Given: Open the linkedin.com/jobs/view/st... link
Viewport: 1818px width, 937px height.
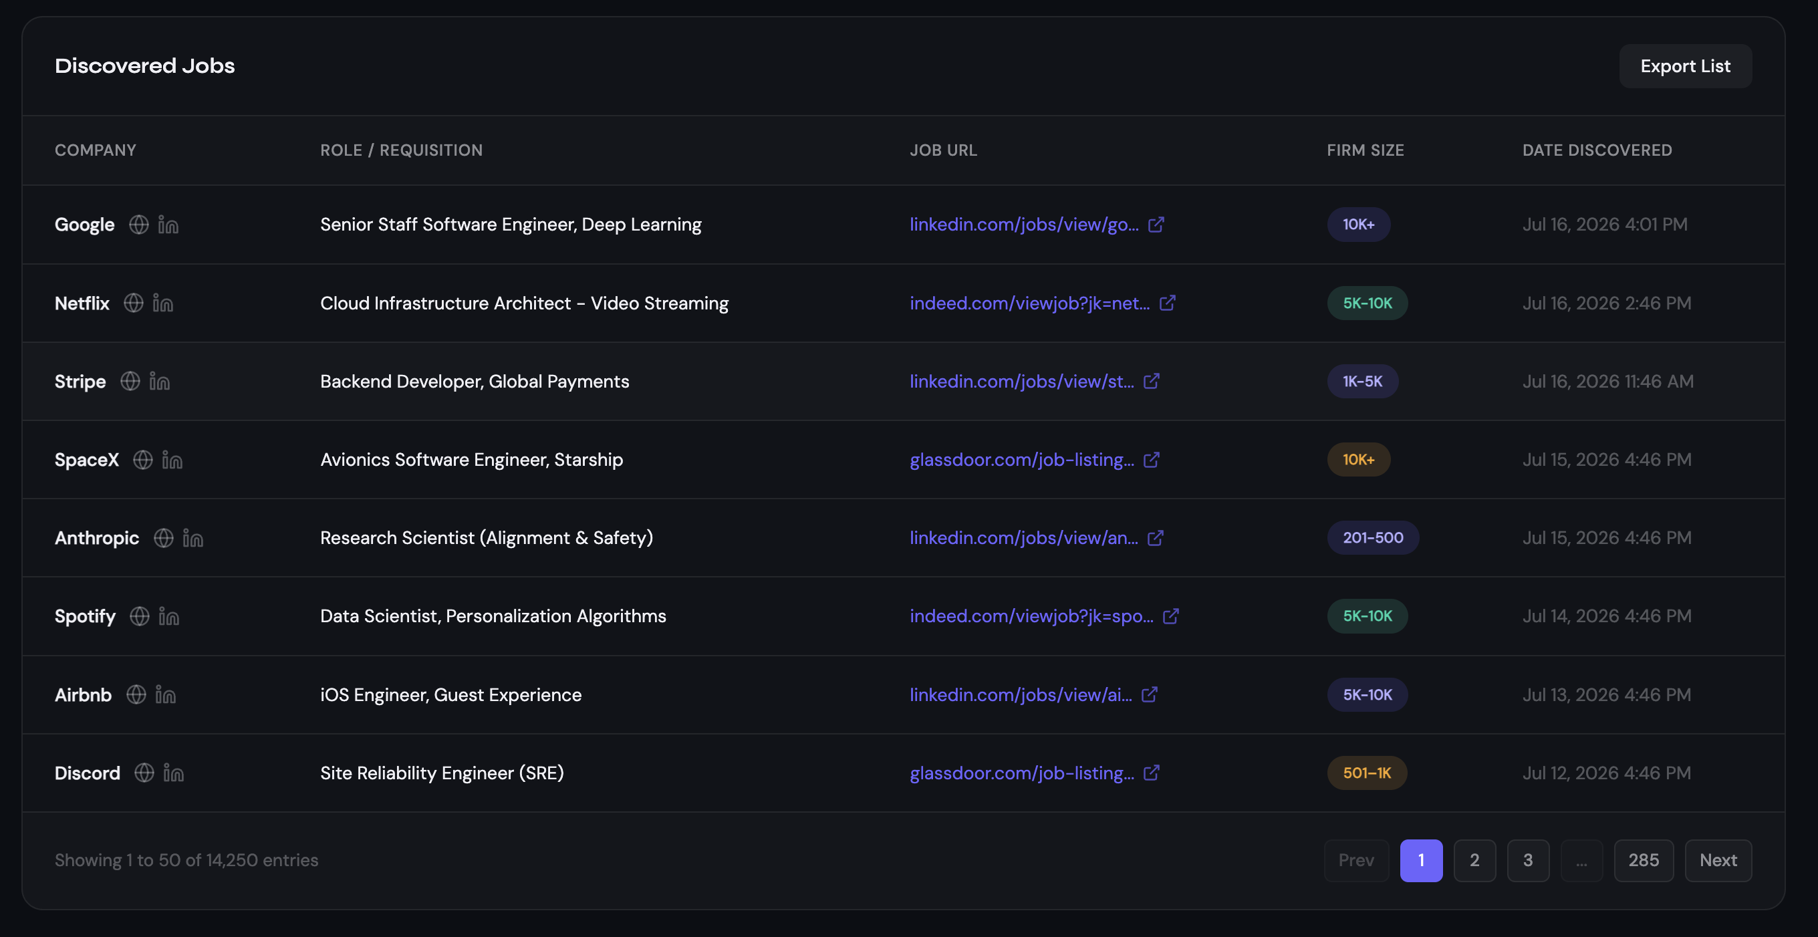Looking at the screenshot, I should click(1022, 381).
